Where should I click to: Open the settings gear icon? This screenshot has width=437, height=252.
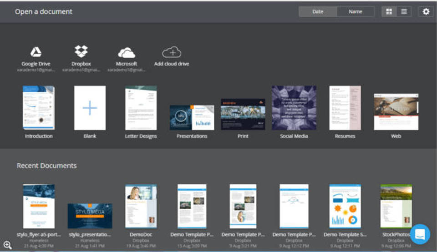426,12
